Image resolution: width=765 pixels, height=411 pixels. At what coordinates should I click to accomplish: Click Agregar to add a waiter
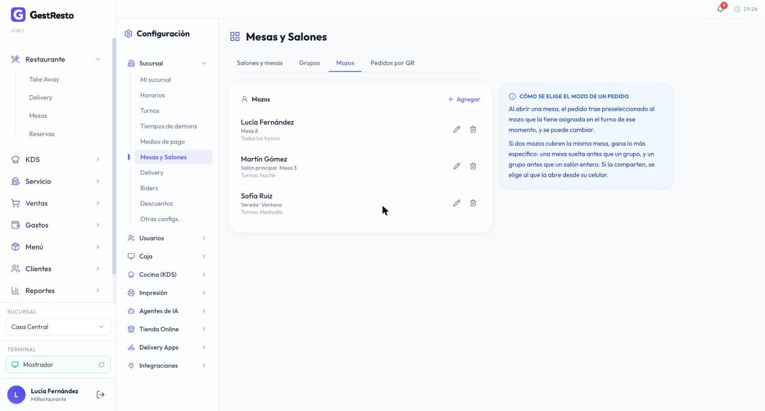(x=464, y=100)
